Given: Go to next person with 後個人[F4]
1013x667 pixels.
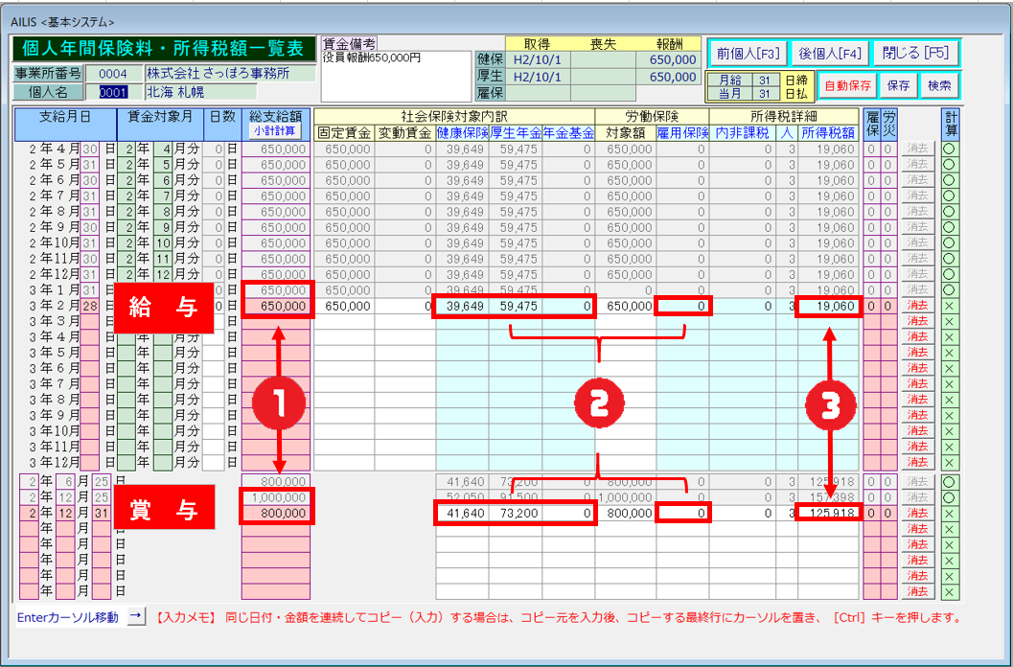Looking at the screenshot, I should [x=830, y=53].
